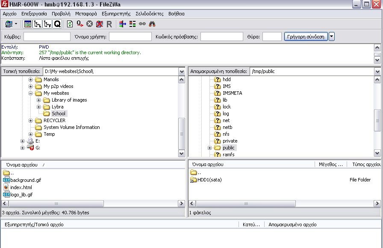Click the Γρήγορη σύνδεση button

(x=306, y=37)
